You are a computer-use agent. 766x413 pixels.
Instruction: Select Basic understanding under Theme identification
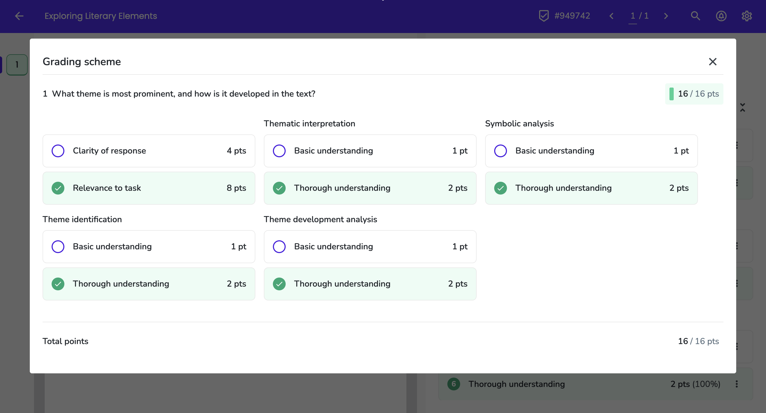point(149,247)
